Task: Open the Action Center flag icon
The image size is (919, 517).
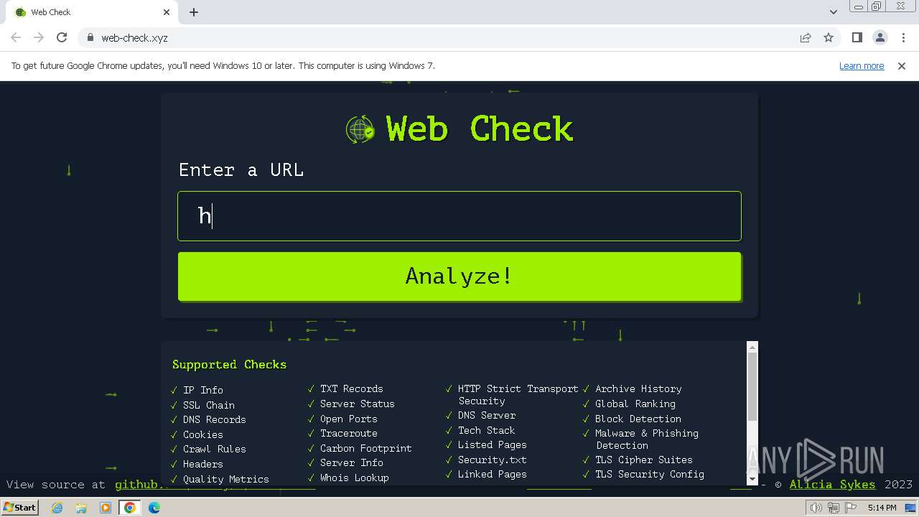Action: [x=849, y=508]
